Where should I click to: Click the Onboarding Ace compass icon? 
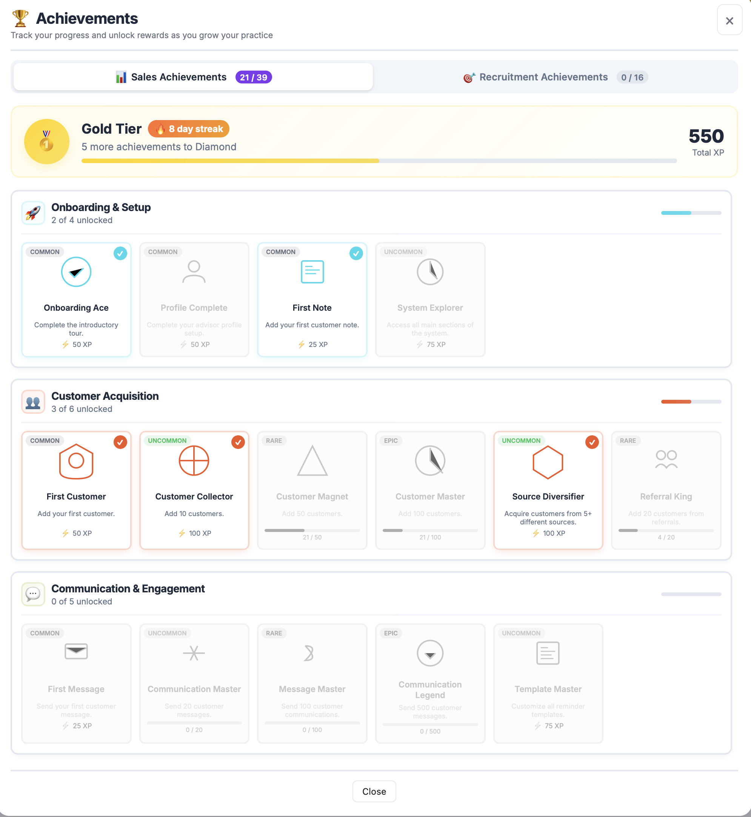(76, 272)
